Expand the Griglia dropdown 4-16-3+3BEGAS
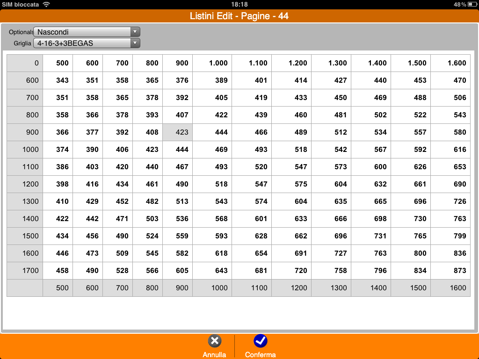This screenshot has width=479, height=359. click(x=87, y=43)
